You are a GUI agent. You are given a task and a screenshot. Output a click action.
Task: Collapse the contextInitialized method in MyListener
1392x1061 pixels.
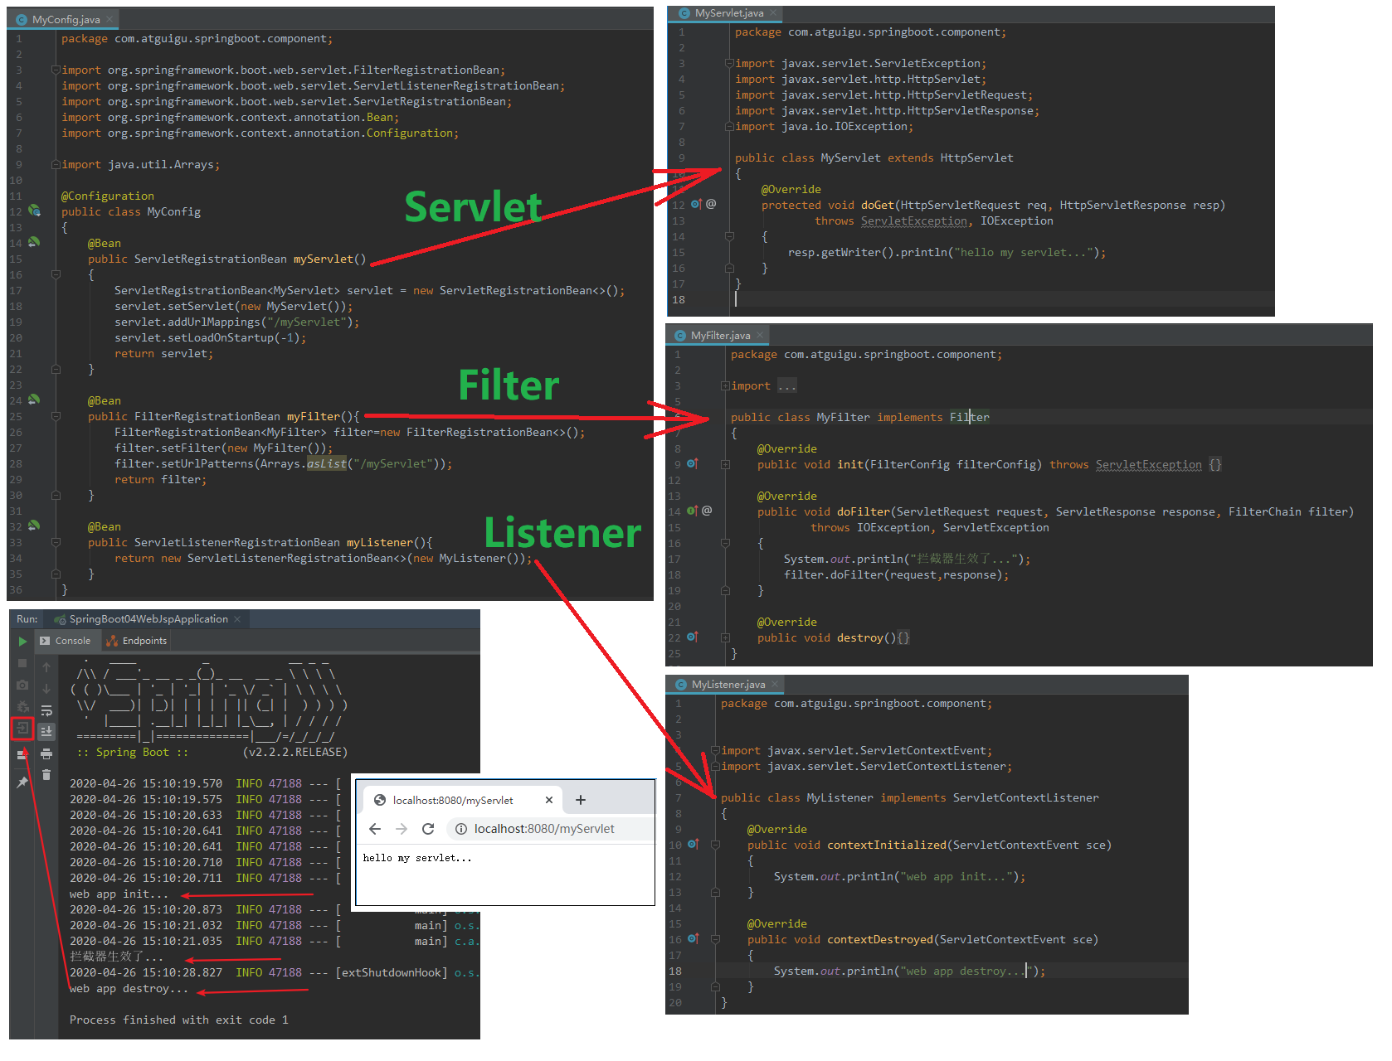715,845
